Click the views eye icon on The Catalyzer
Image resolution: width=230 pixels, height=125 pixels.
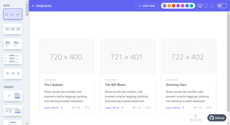click(x=73, y=107)
